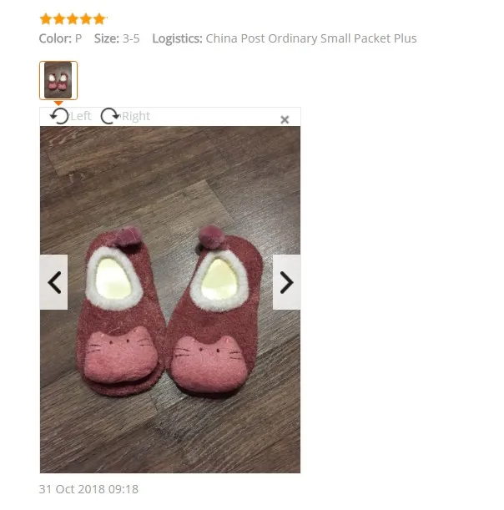This screenshot has width=504, height=510.
Task: Click the "Left" rotation label
Action: pyautogui.click(x=81, y=116)
